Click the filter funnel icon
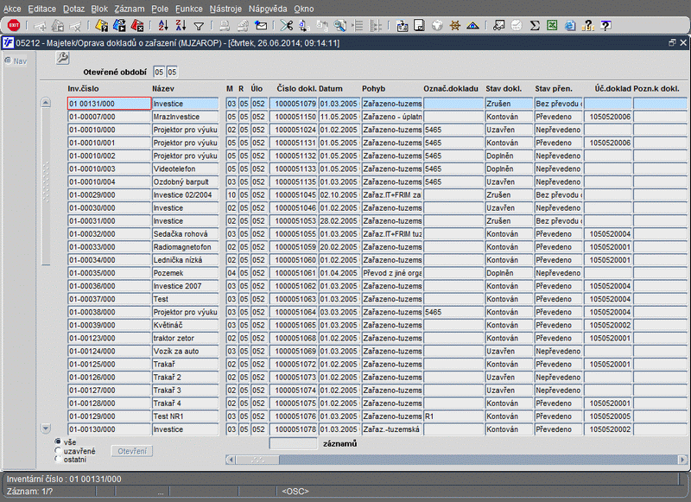 click(x=199, y=26)
